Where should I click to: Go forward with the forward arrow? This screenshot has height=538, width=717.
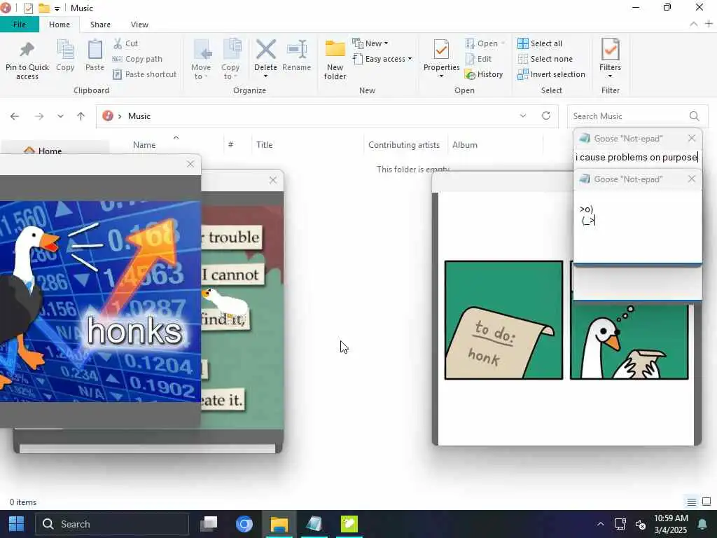[x=39, y=116]
